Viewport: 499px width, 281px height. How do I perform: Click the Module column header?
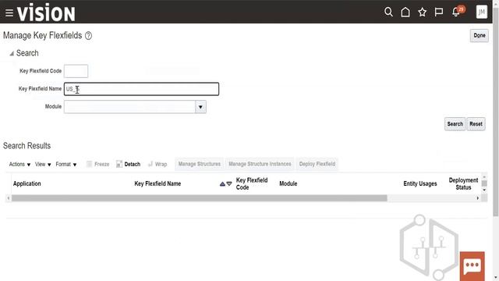(288, 184)
